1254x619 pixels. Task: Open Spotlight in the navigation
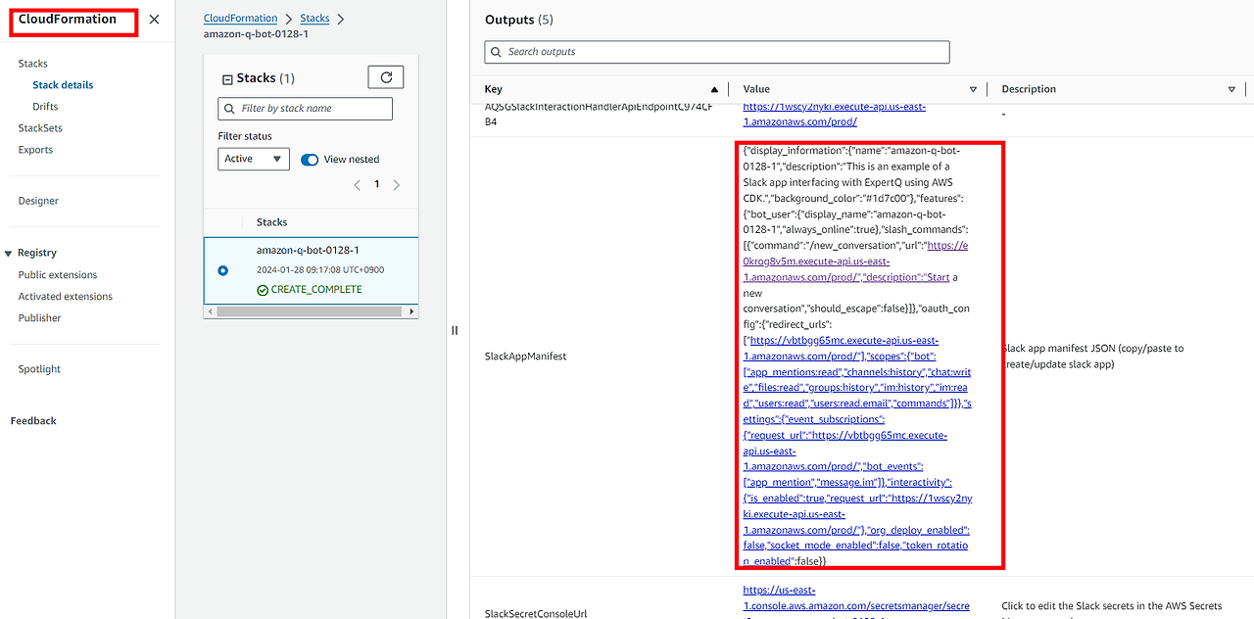tap(39, 369)
